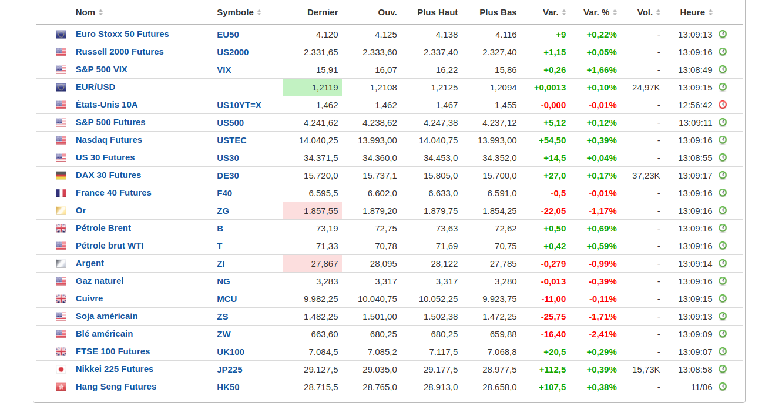The width and height of the screenshot is (772, 406).
Task: Sort by the Var. % column
Action: pyautogui.click(x=614, y=12)
